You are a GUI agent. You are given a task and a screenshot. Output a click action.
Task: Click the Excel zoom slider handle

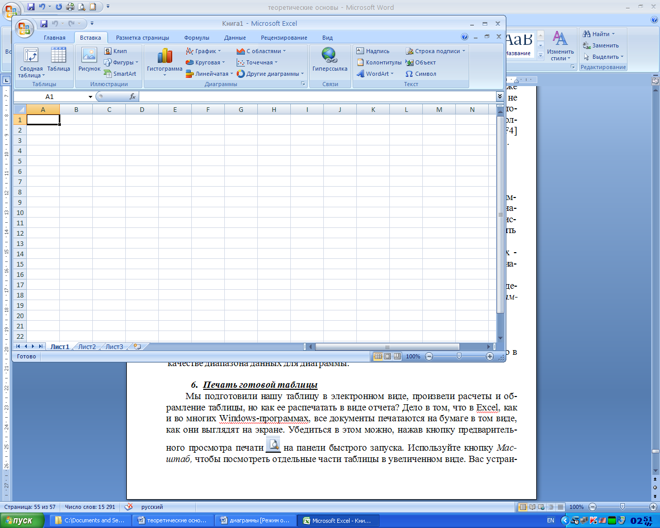(x=459, y=356)
